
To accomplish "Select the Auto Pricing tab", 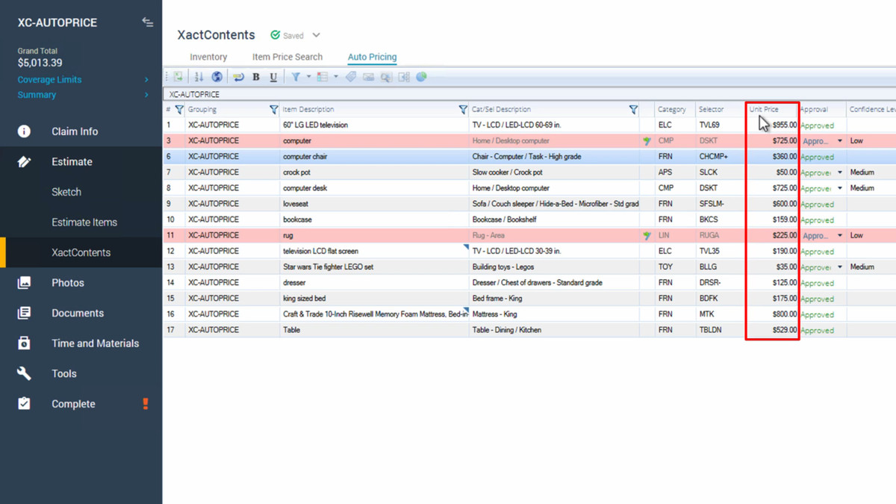I will 372,57.
